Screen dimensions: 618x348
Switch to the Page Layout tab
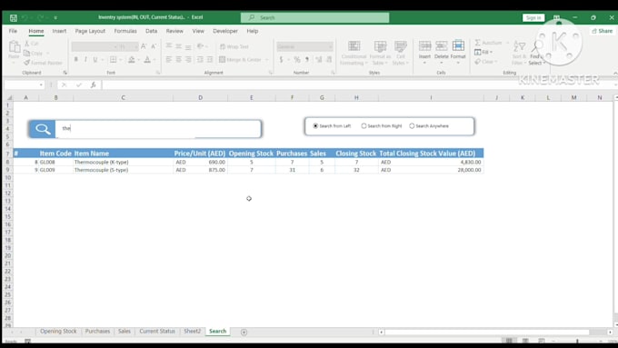tap(90, 31)
